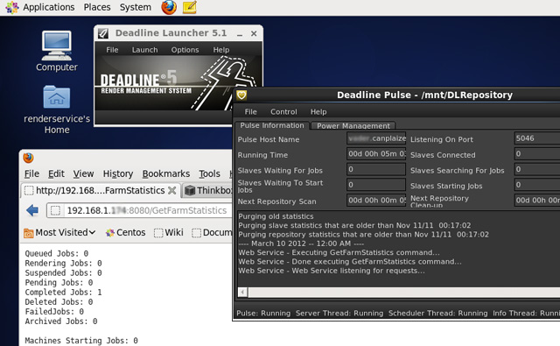This screenshot has height=346, width=560.
Task: Click the Next Repository Clean-up field
Action: point(537,201)
